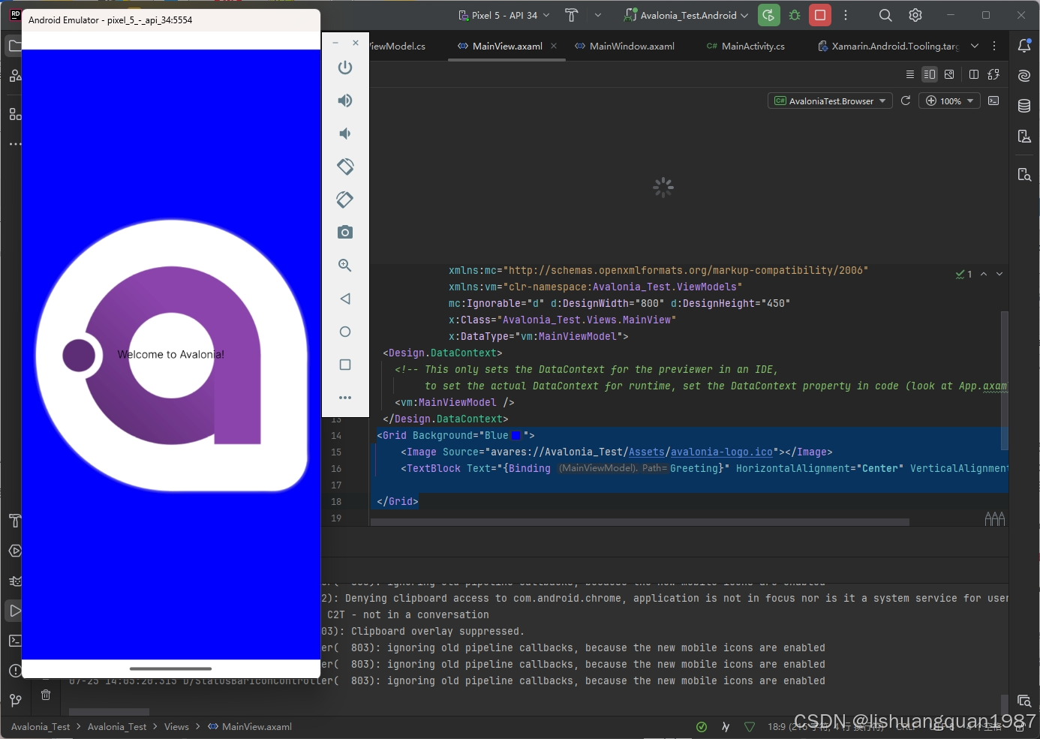Image resolution: width=1040 pixels, height=739 pixels.
Task: Start debugging with the bug icon
Action: pos(795,15)
